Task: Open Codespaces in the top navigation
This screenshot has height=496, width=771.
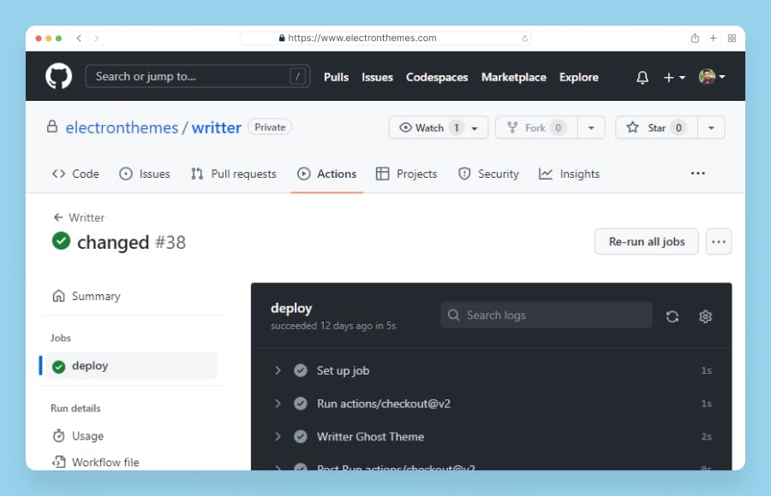Action: 437,77
